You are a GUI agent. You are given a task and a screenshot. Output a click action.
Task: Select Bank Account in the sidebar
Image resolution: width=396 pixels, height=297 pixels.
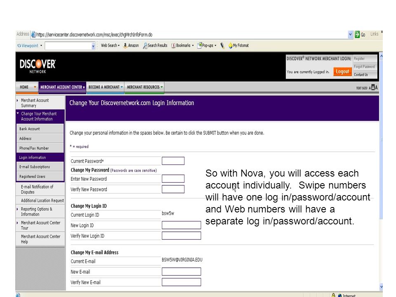pyautogui.click(x=40, y=129)
